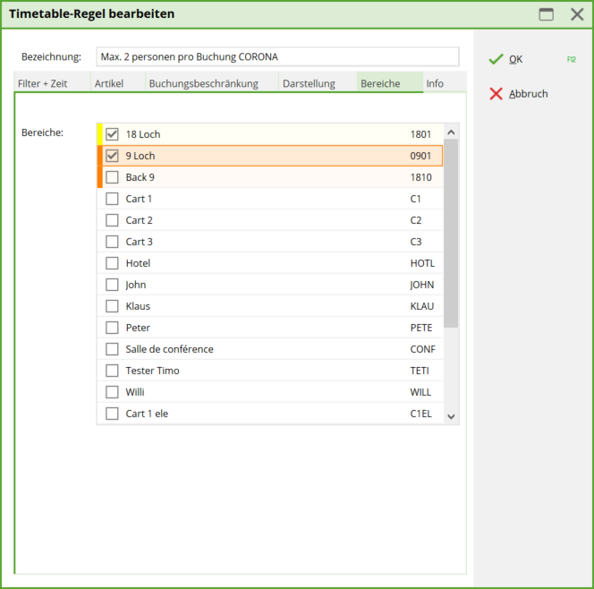Open the Info tab

[x=435, y=83]
